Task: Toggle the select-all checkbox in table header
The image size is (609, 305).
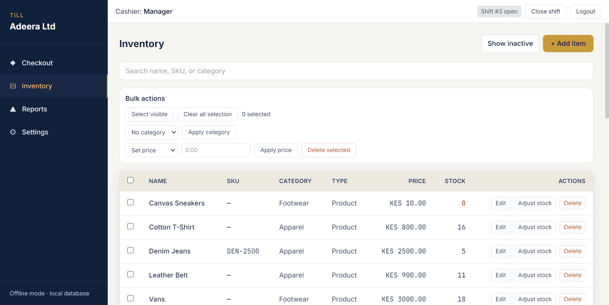Action: coord(131,180)
